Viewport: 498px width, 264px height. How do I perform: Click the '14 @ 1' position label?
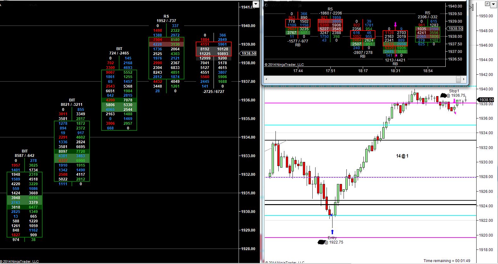(x=402, y=156)
